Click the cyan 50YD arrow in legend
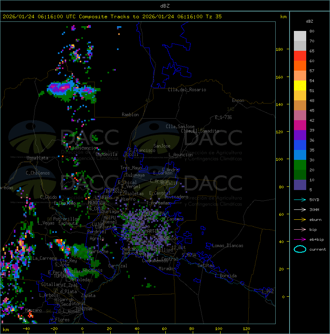330x334 pixels. click(x=300, y=200)
